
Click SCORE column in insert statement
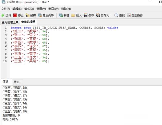[x=99, y=28]
